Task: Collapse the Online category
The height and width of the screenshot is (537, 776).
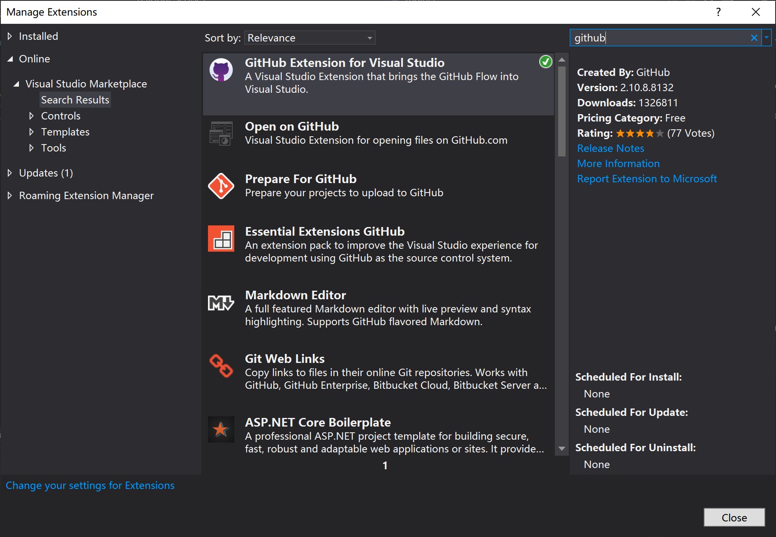Action: (10, 59)
